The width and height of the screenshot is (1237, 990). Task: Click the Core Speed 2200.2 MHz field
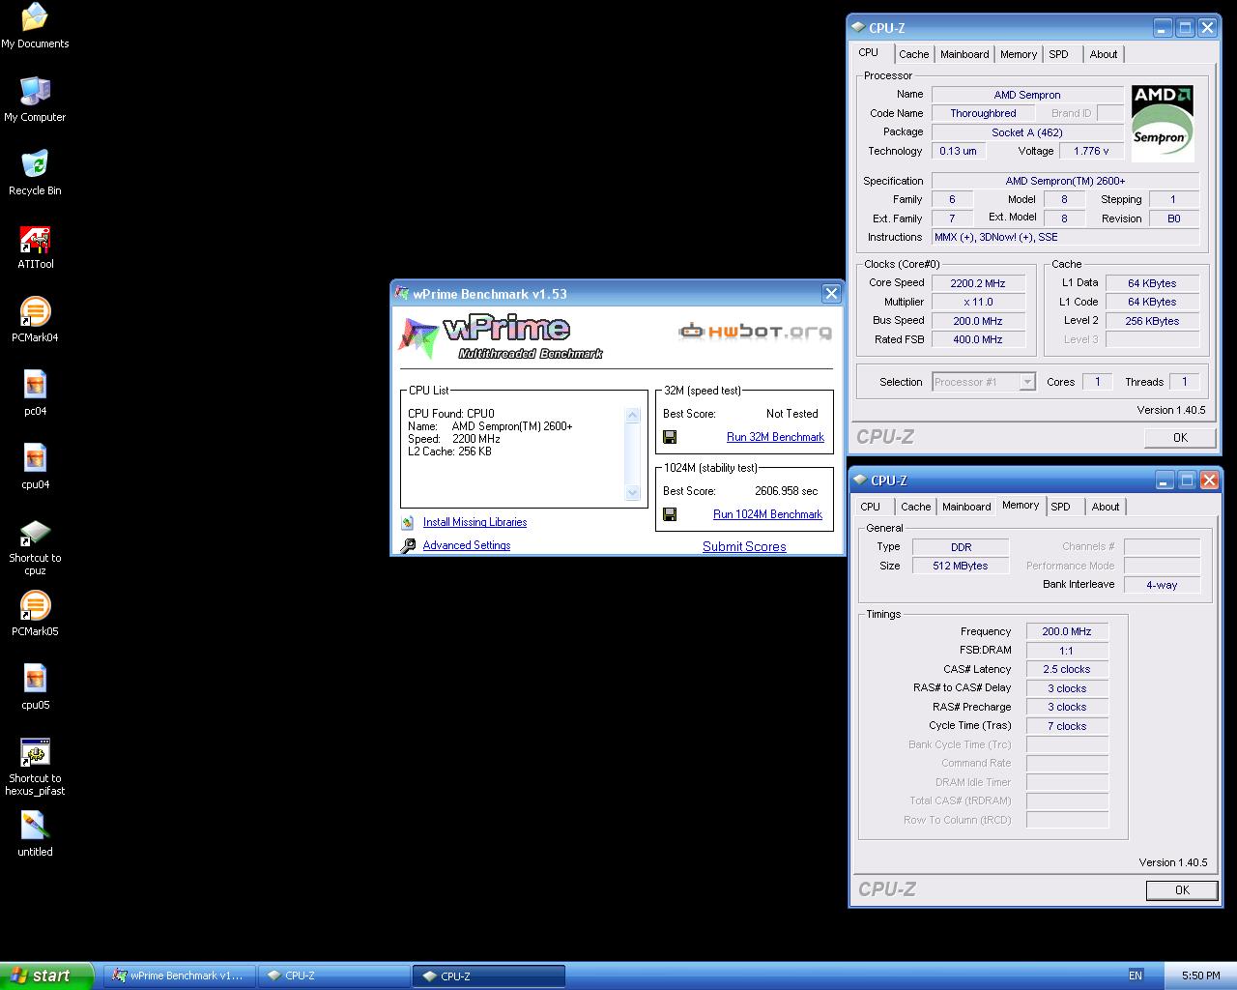(x=978, y=283)
